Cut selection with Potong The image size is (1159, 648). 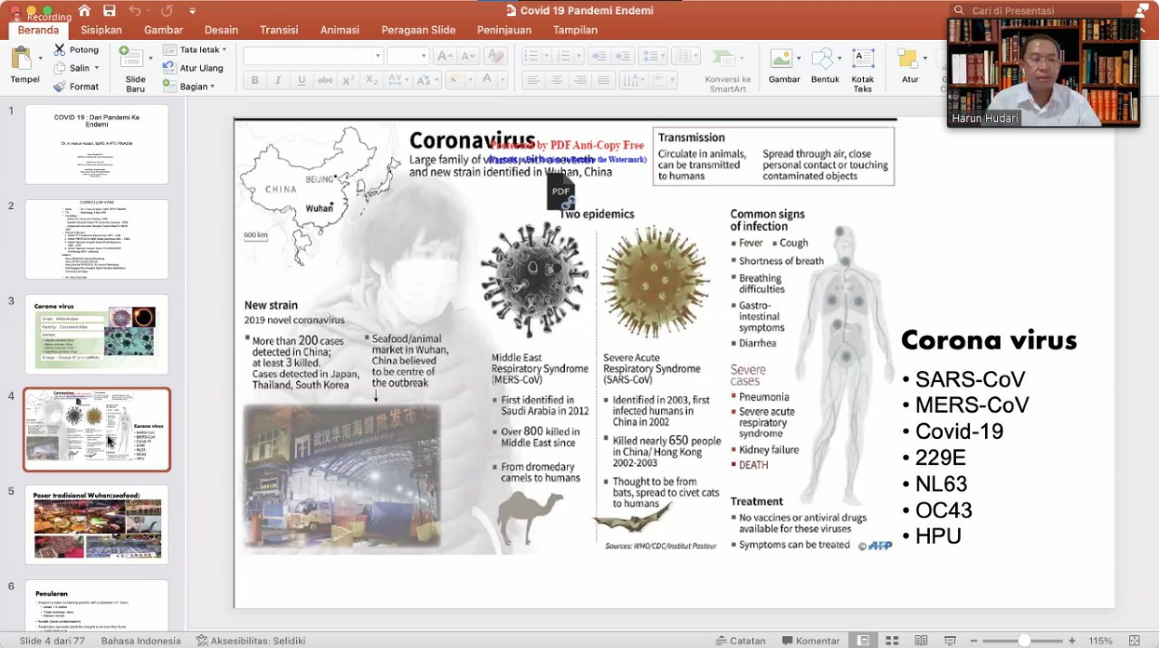tap(76, 50)
